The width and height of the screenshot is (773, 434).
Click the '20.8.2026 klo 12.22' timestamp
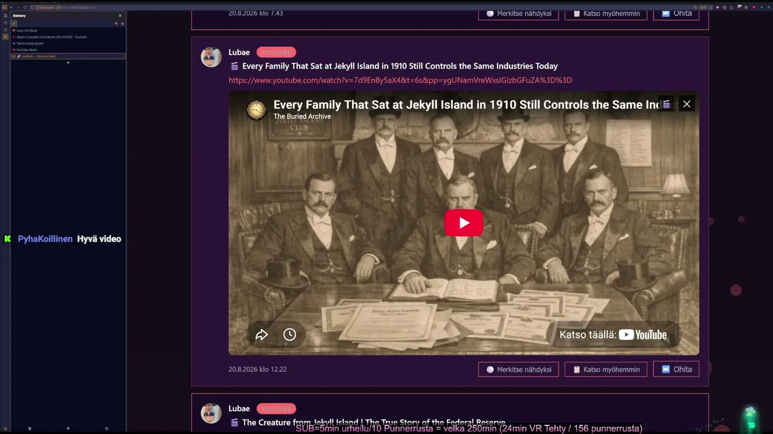tap(257, 370)
